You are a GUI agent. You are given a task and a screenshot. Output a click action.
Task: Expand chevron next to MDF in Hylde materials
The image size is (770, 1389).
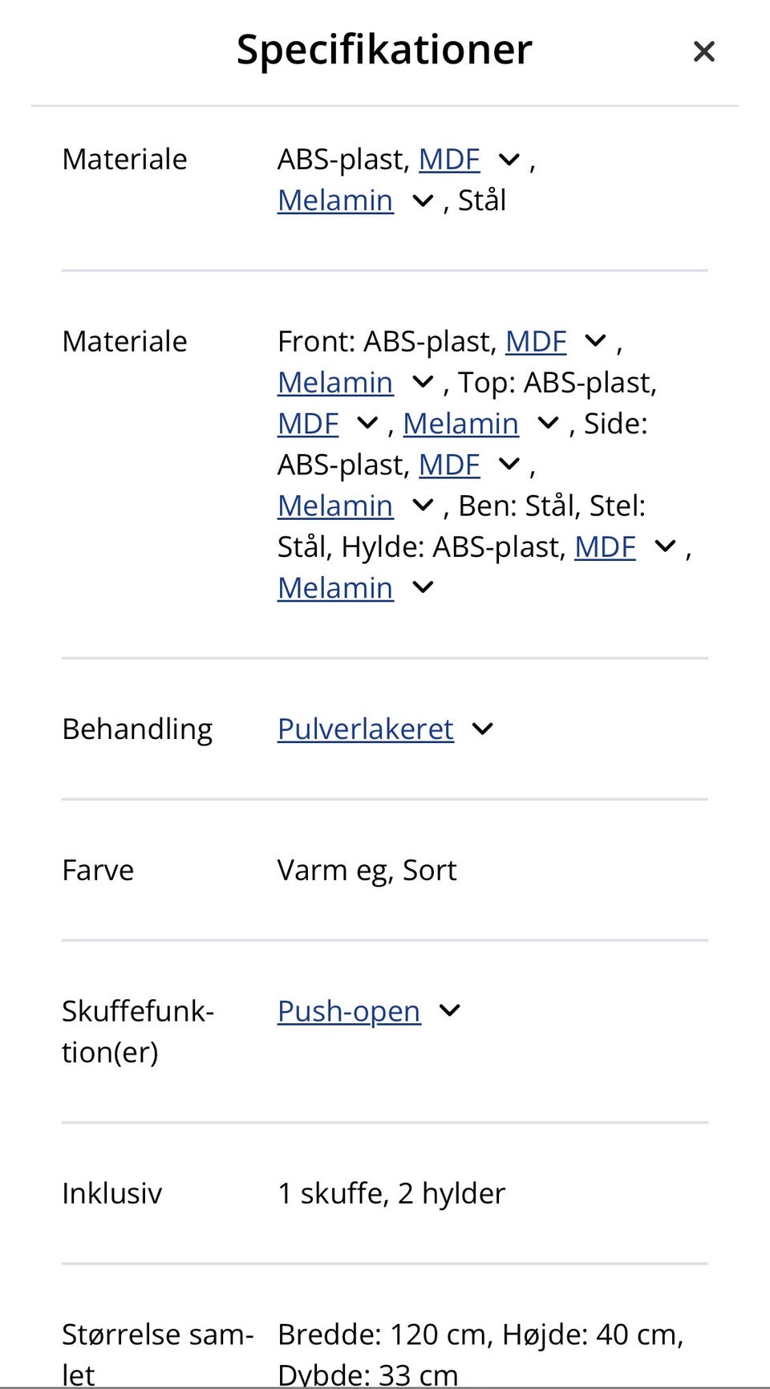(666, 547)
